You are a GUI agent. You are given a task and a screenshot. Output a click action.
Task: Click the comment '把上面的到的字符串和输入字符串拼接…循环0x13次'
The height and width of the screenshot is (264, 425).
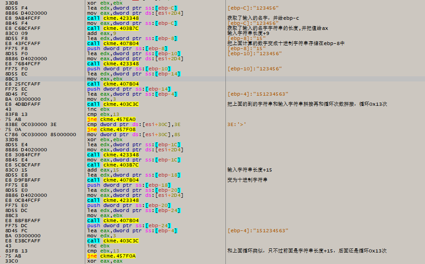(307, 104)
